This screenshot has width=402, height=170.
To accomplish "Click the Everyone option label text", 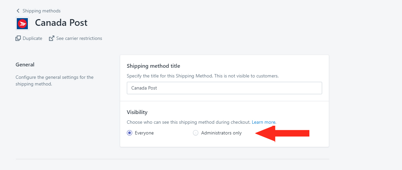I will (144, 133).
